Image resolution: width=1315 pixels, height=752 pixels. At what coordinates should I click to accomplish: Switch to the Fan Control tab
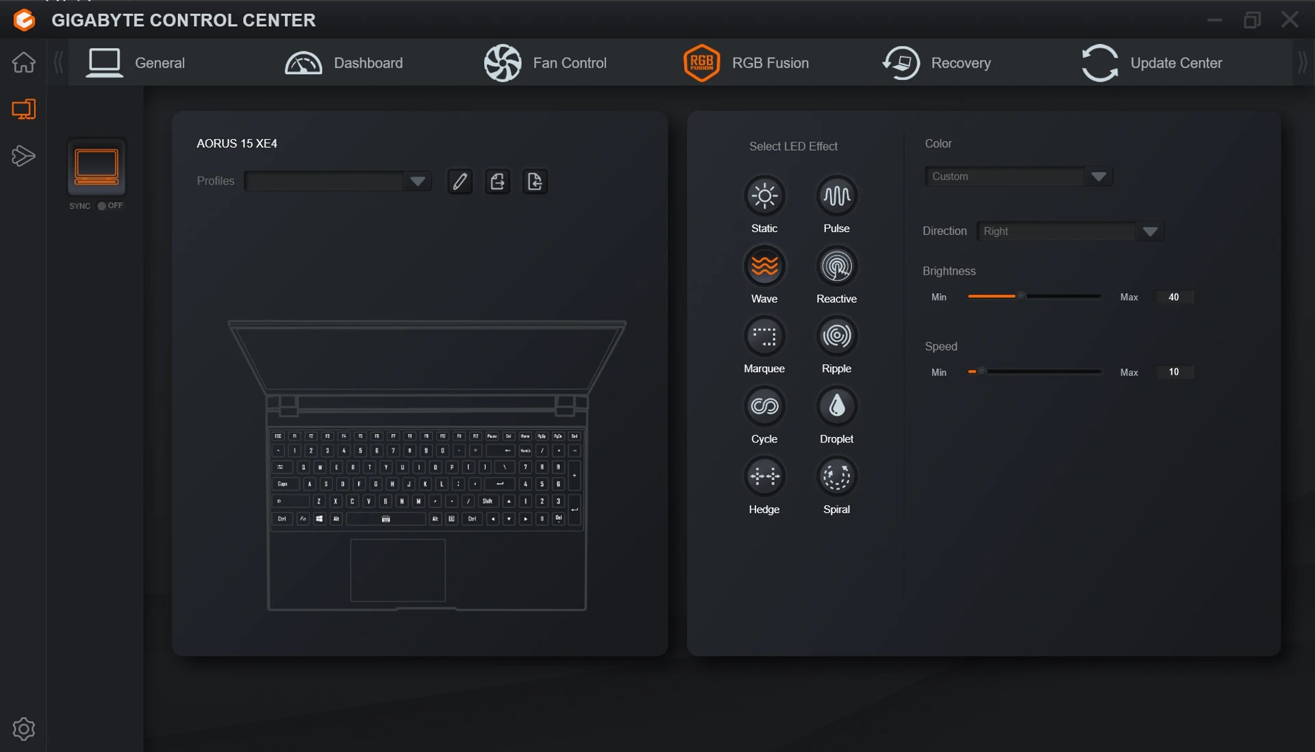pyautogui.click(x=546, y=62)
